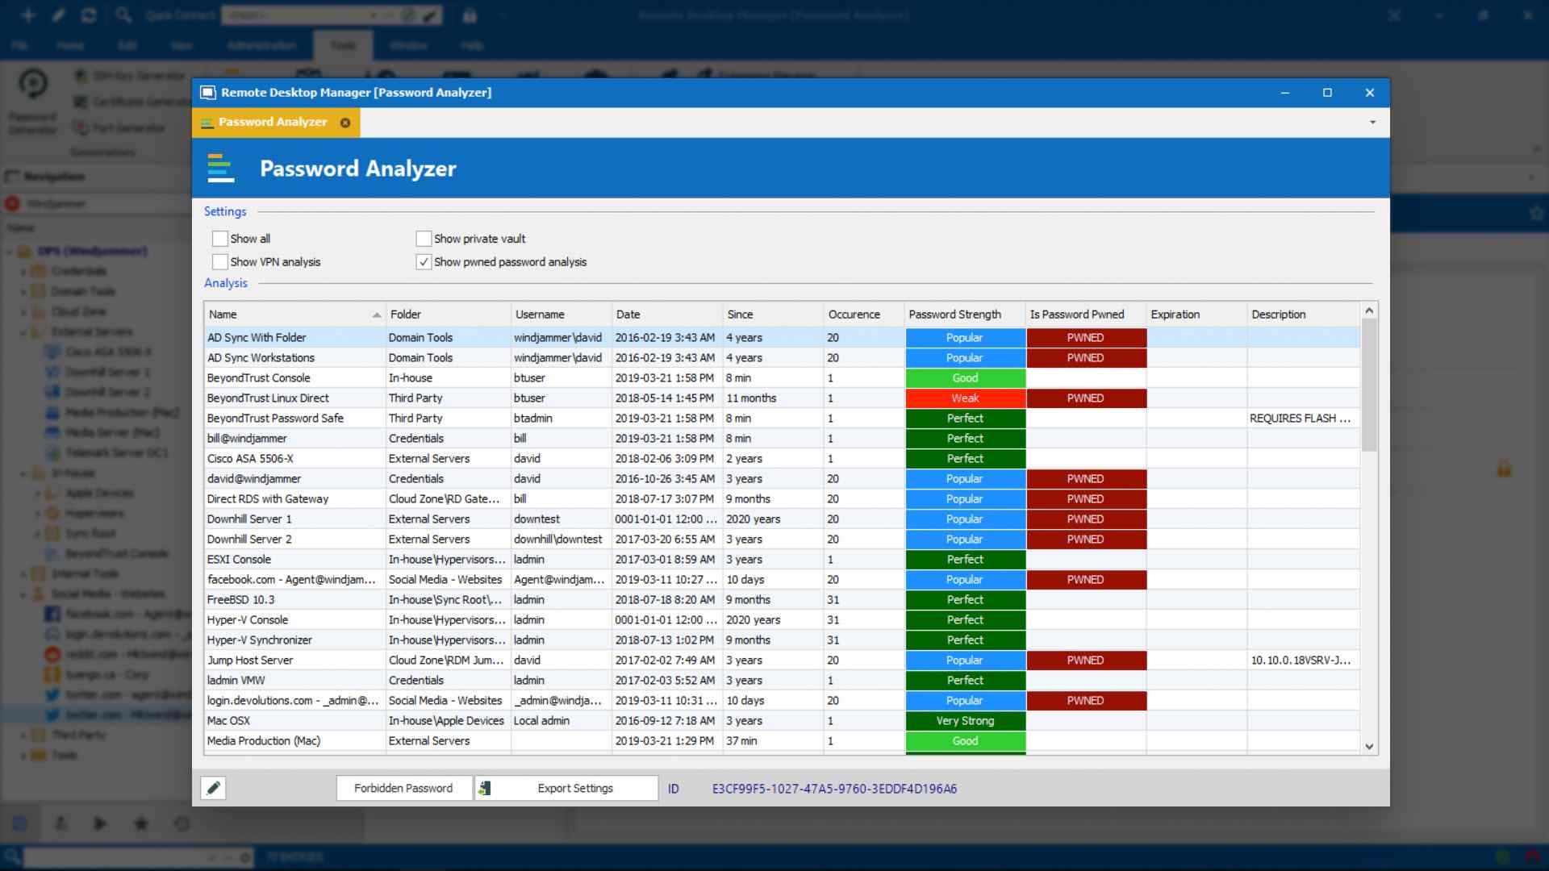Expand the Tools menu in menu bar

click(343, 44)
